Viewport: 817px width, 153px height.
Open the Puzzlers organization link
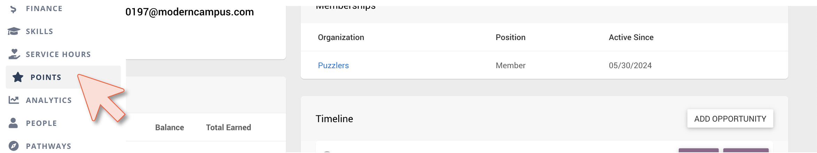pyautogui.click(x=333, y=65)
